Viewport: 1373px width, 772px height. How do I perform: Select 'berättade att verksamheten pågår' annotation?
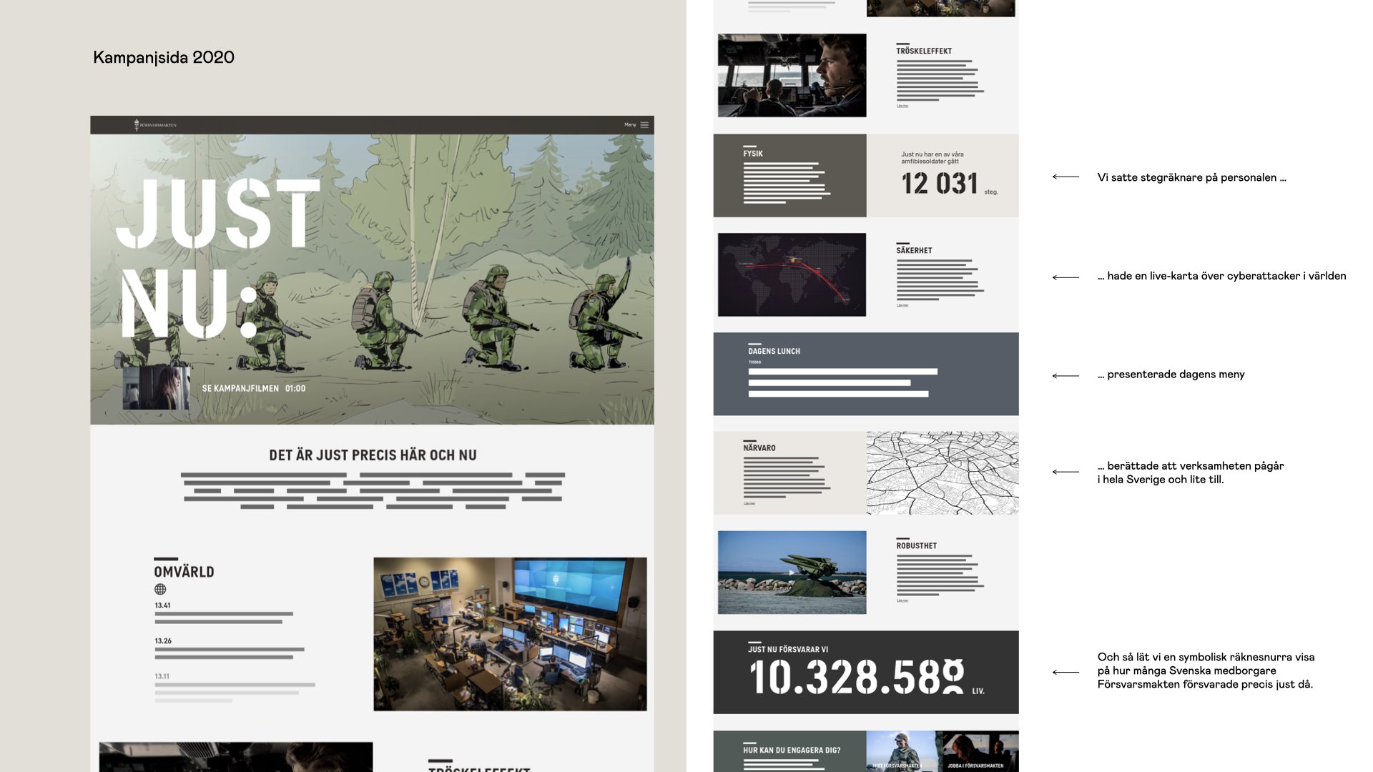tap(1191, 472)
